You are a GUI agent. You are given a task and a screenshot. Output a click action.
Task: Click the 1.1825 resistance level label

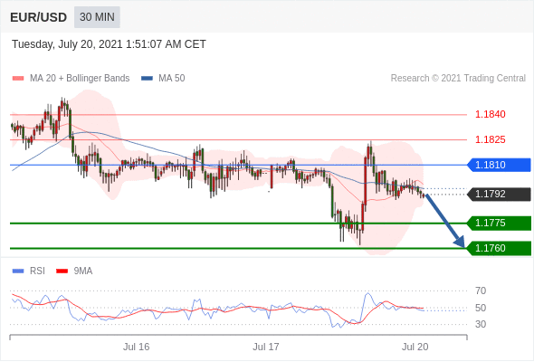pos(490,139)
